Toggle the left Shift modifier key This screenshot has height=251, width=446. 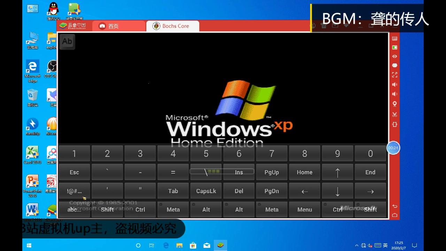(x=107, y=210)
